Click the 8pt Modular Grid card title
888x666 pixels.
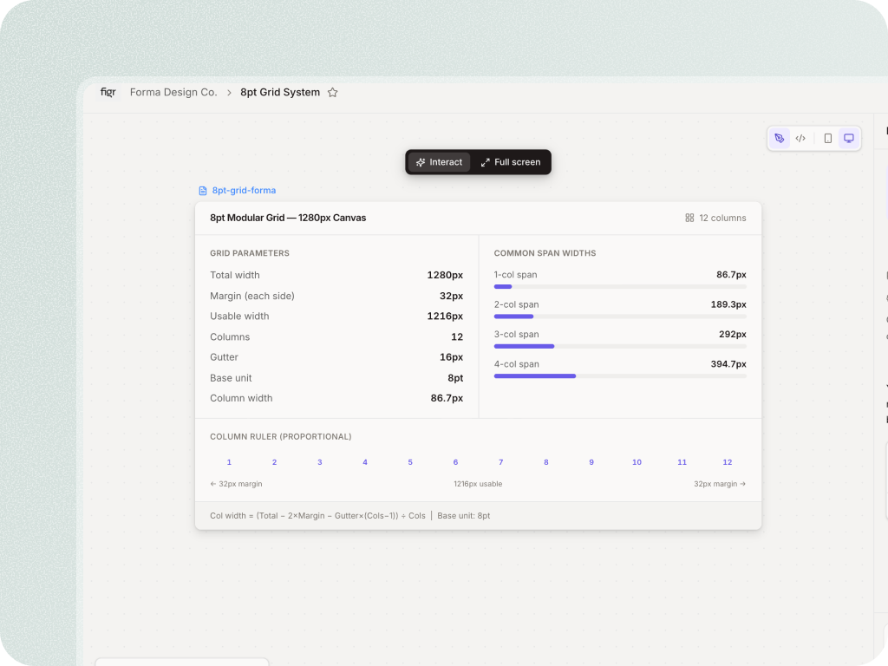[288, 218]
